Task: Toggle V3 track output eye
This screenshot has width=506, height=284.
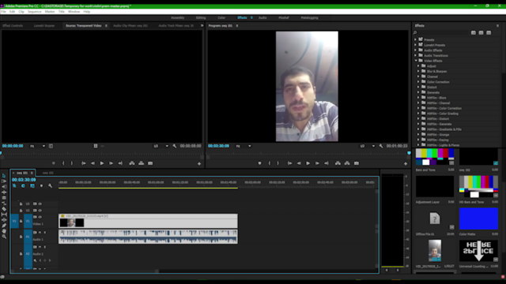Action: click(40, 204)
